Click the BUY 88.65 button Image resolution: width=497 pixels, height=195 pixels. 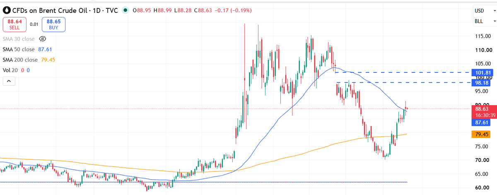(53, 24)
